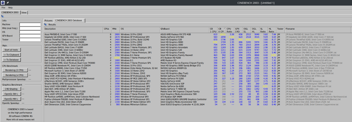Select row Dell Latitude E6230, Intel Core i5 3360M

click(x=197, y=42)
